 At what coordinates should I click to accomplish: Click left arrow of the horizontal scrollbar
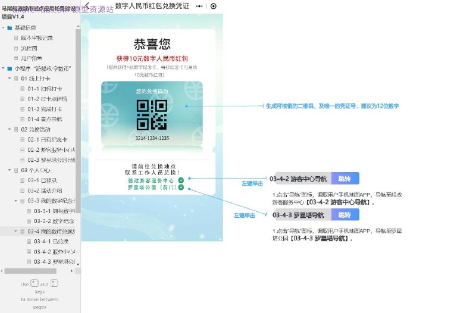pos(2,271)
